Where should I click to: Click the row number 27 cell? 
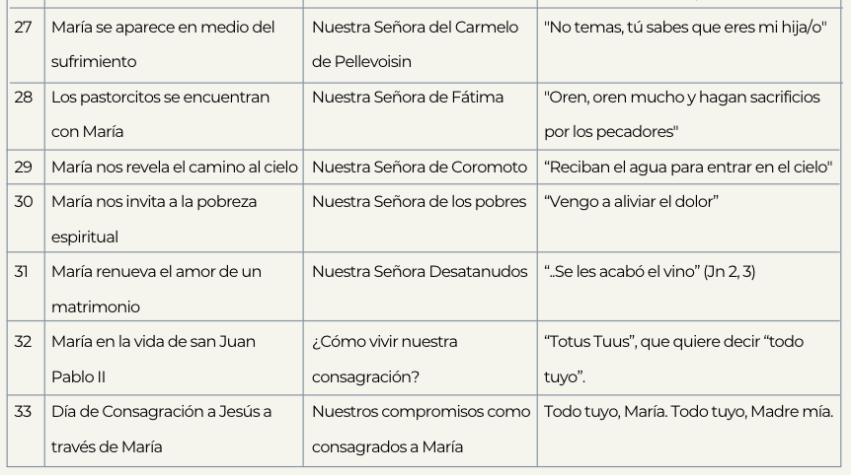tap(24, 28)
